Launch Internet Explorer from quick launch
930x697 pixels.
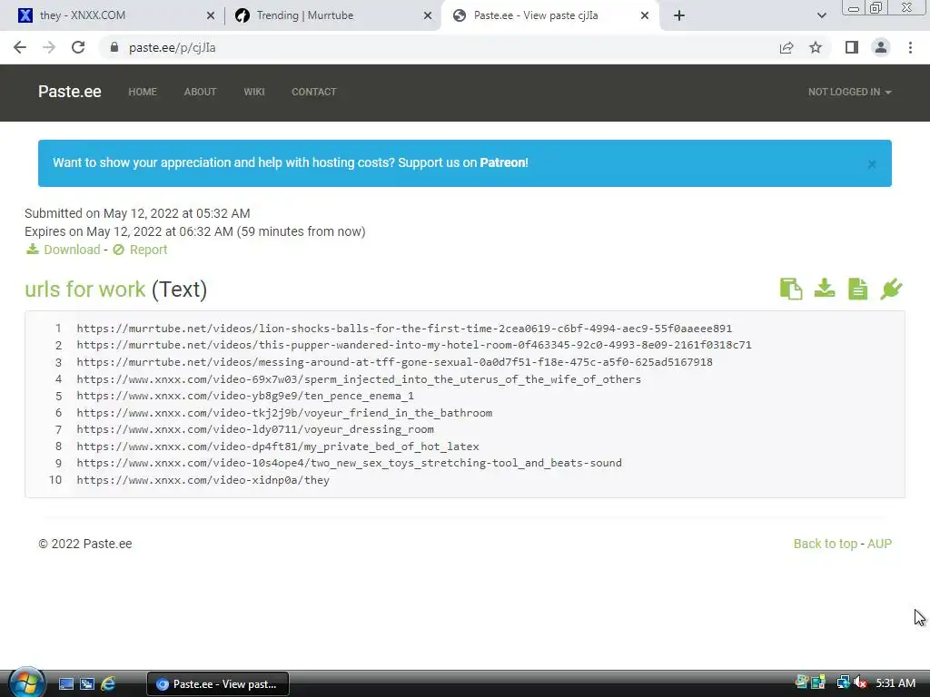click(108, 684)
